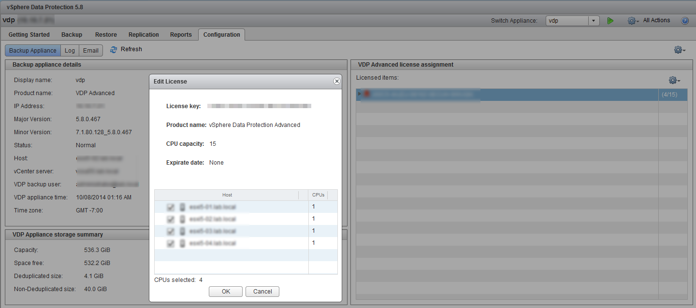This screenshot has width=696, height=308.
Task: Switch to the Backup tab
Action: (72, 35)
